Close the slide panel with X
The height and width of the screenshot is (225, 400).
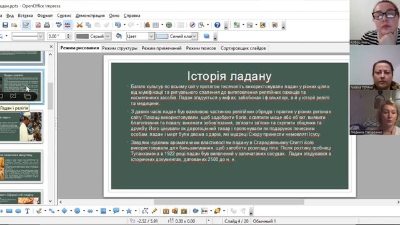51,46
